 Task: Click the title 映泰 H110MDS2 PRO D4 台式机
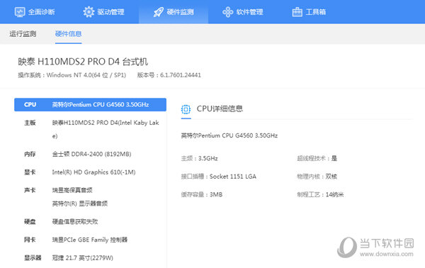pyautogui.click(x=83, y=62)
